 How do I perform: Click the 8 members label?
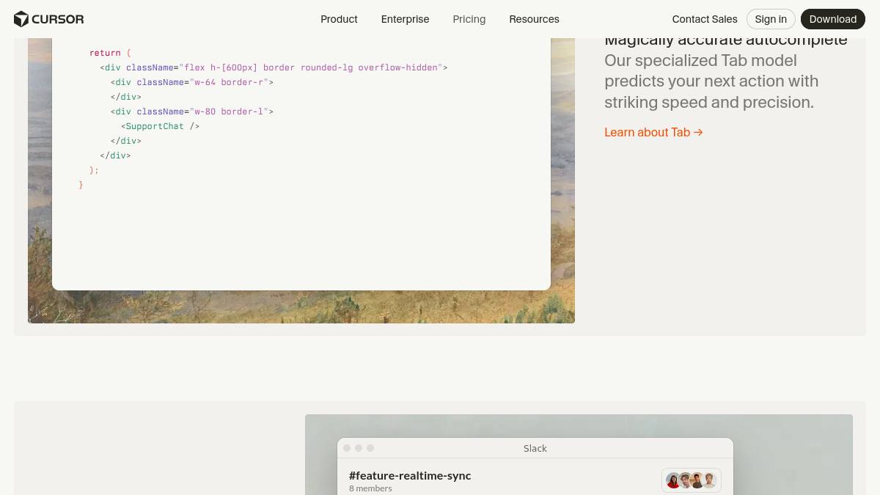point(370,488)
